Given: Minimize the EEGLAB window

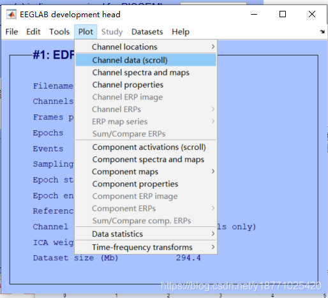Looking at the screenshot, I should (x=254, y=15).
